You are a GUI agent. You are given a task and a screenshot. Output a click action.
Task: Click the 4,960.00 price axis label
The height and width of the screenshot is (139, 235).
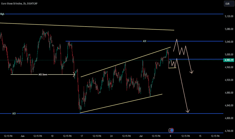tap(229, 67)
